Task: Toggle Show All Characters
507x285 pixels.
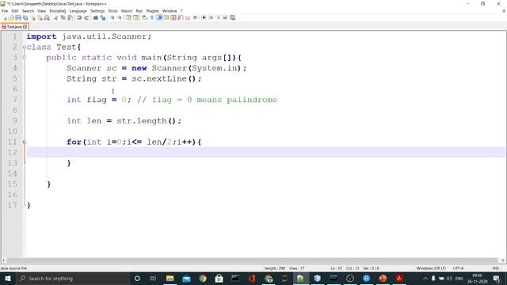Action: [152, 17]
